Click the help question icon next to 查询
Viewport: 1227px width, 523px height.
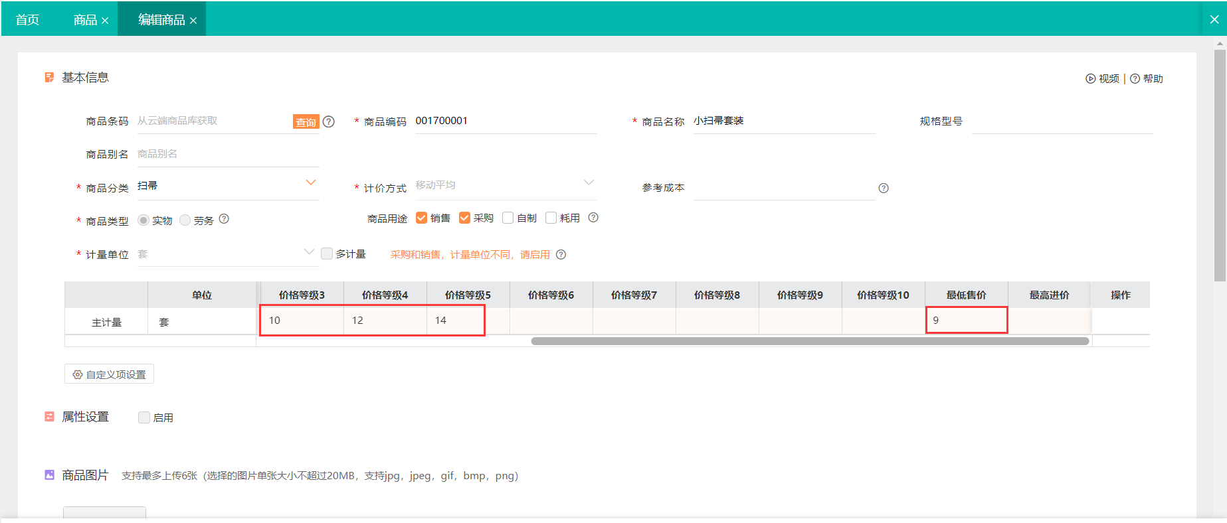(329, 121)
